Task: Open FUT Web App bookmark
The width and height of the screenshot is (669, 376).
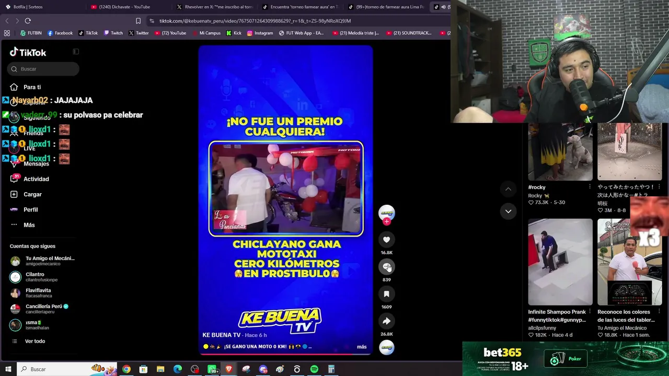Action: click(302, 33)
